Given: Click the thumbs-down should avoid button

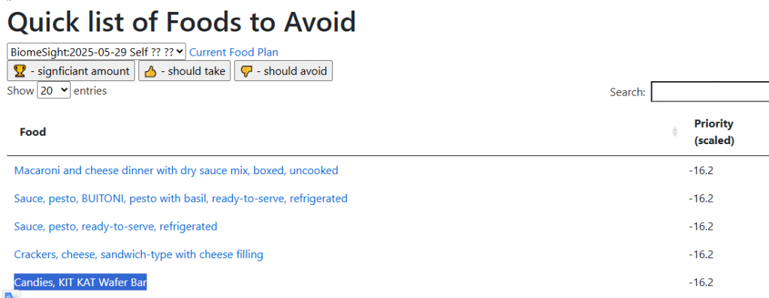Looking at the screenshot, I should tap(283, 71).
